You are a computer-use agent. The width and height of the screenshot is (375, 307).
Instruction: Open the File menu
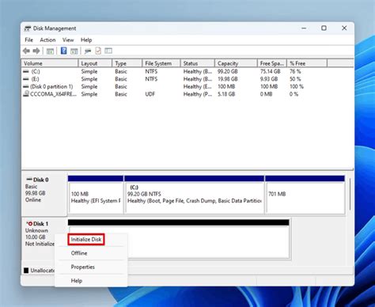(28, 40)
